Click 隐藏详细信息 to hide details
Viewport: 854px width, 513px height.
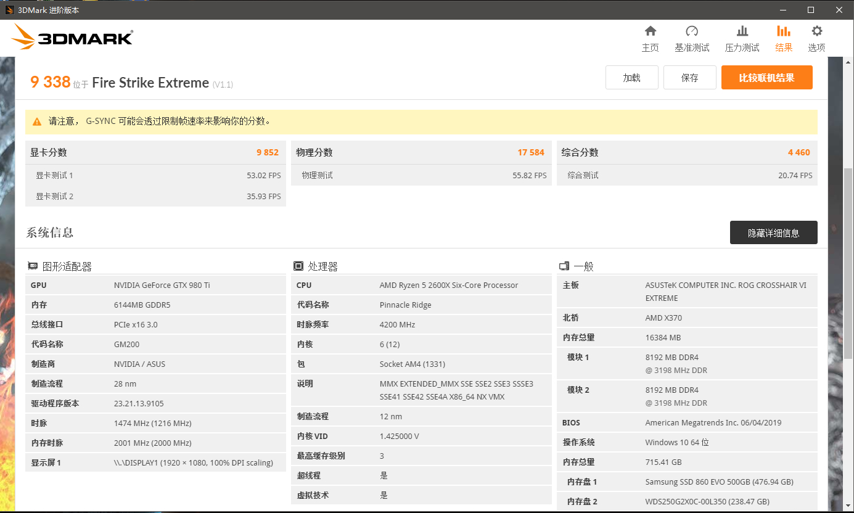(x=774, y=232)
